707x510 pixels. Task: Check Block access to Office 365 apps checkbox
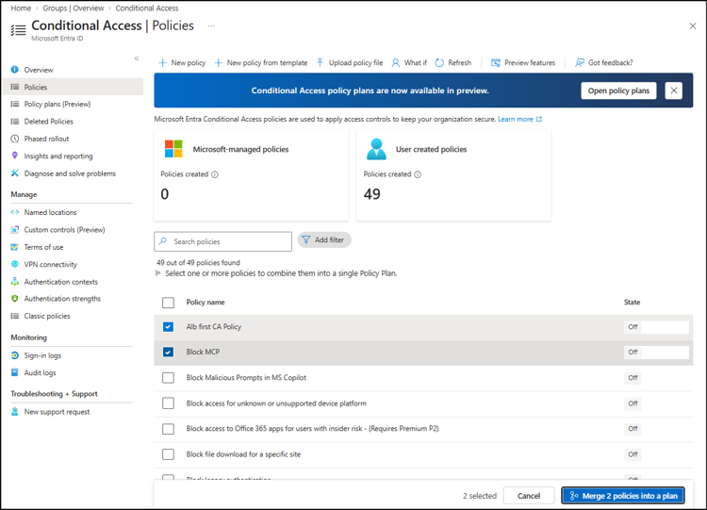(x=168, y=429)
